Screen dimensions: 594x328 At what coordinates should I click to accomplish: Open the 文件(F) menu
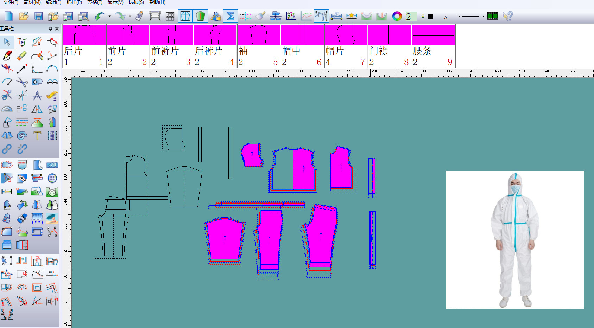point(11,2)
